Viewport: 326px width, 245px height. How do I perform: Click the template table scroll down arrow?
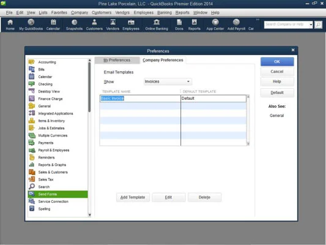click(x=248, y=143)
